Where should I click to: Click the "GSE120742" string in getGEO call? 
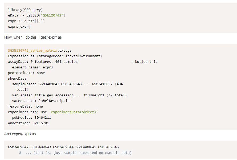(52, 15)
